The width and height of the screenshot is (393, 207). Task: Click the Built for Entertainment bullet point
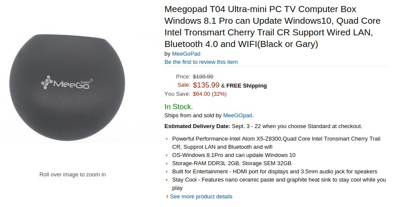tap(274, 172)
